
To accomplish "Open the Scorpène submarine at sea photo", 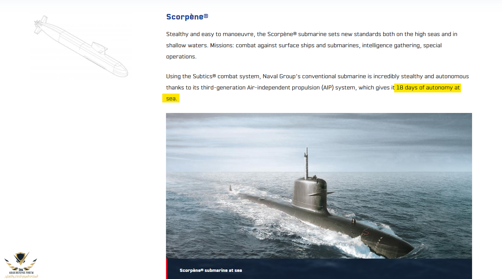I will coord(319,185).
